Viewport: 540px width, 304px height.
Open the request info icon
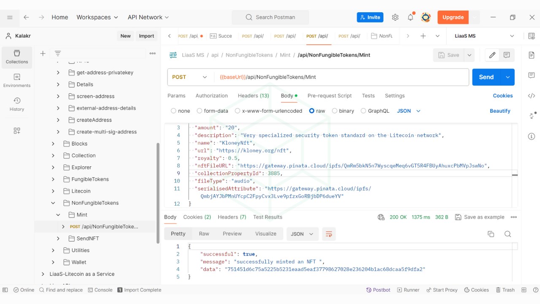point(531,136)
